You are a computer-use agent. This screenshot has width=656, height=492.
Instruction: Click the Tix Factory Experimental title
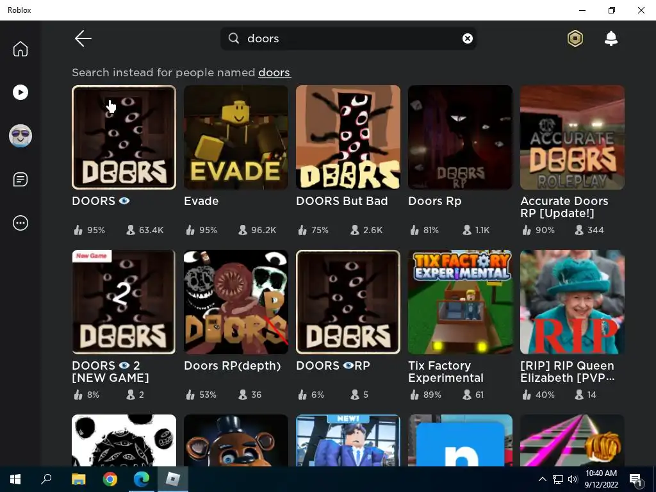tap(446, 372)
